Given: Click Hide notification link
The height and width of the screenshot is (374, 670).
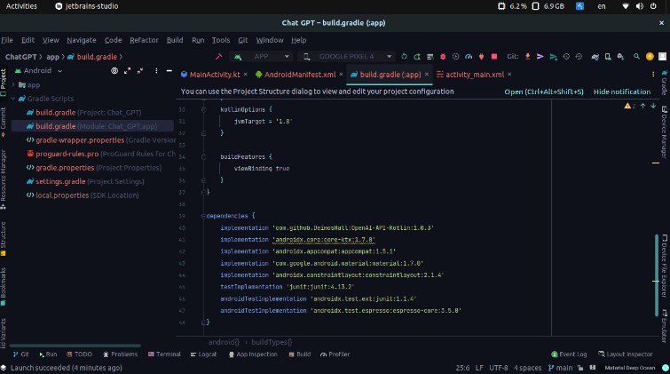Looking at the screenshot, I should click(x=622, y=92).
